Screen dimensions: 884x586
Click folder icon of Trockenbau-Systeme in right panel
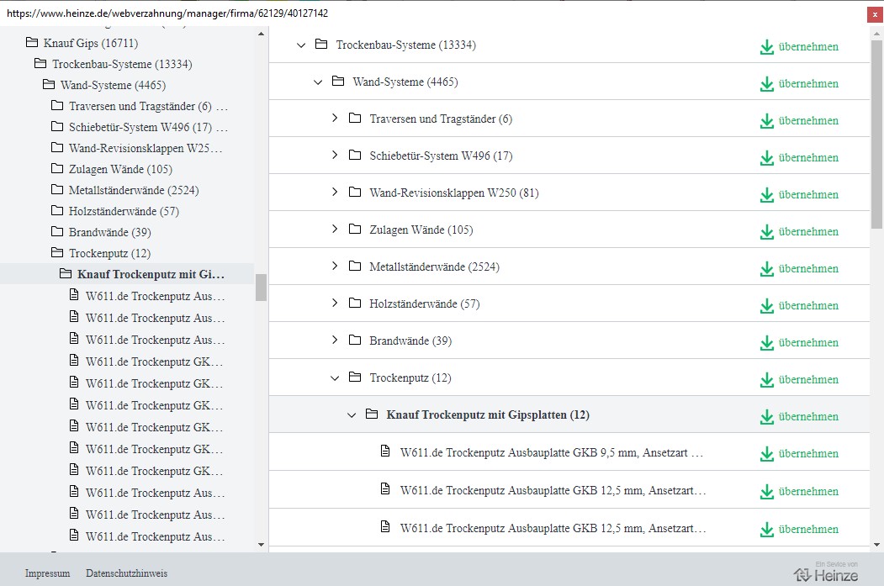321,44
